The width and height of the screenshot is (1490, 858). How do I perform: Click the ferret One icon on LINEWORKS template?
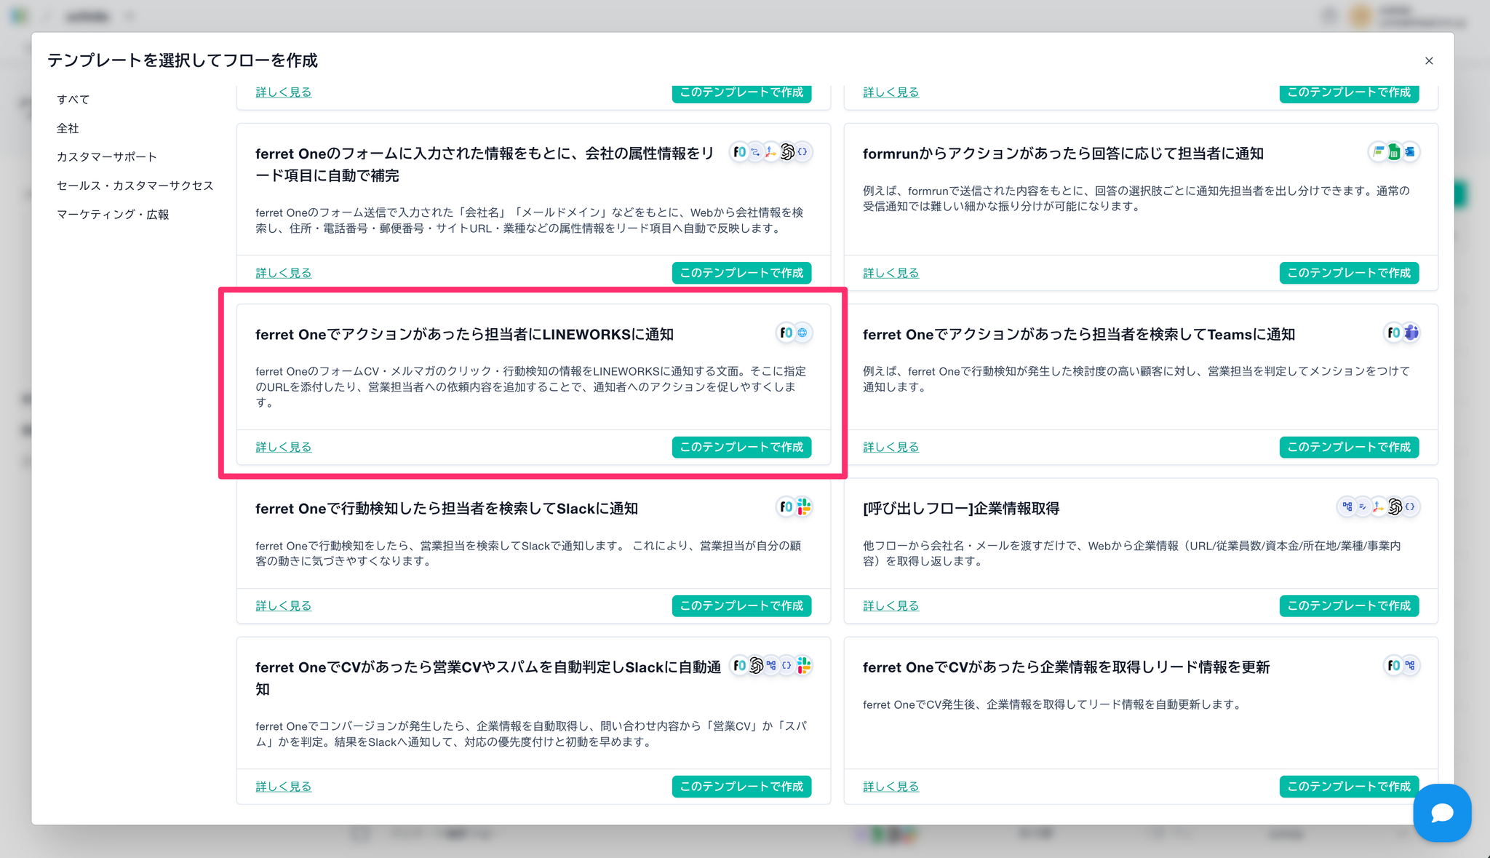click(x=786, y=333)
